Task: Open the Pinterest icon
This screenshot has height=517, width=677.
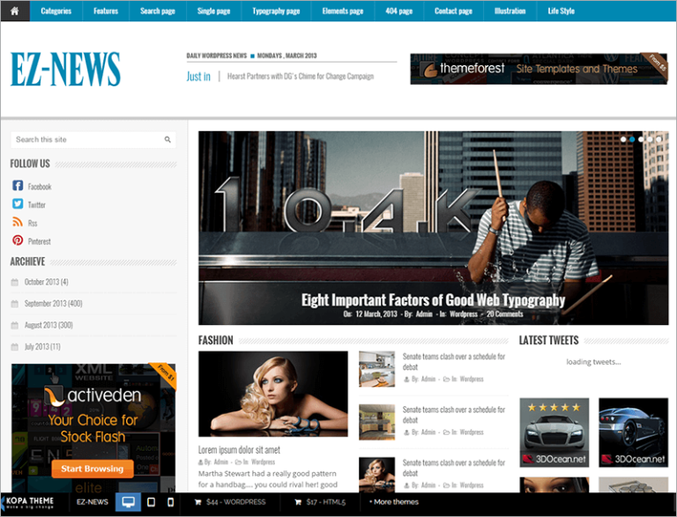Action: (18, 240)
